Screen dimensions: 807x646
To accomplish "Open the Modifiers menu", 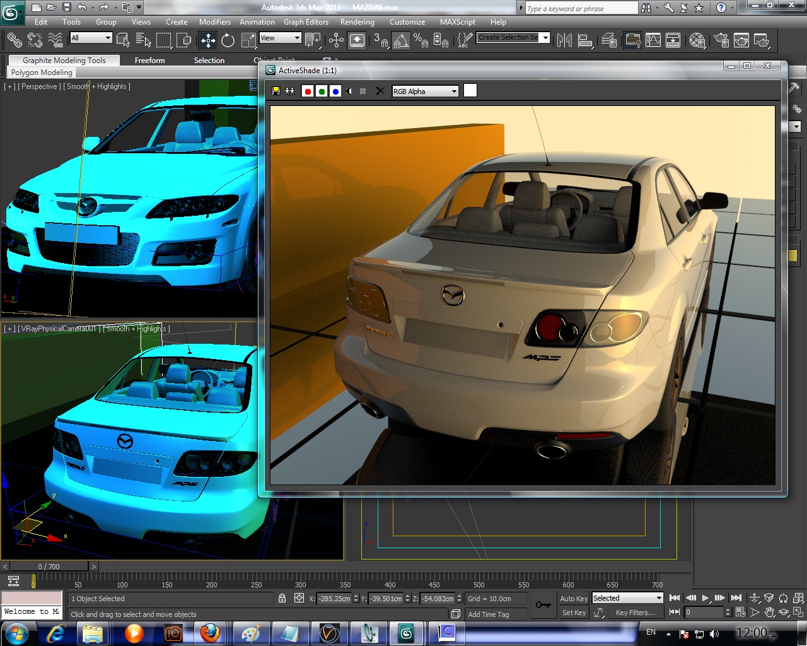I will tap(215, 22).
